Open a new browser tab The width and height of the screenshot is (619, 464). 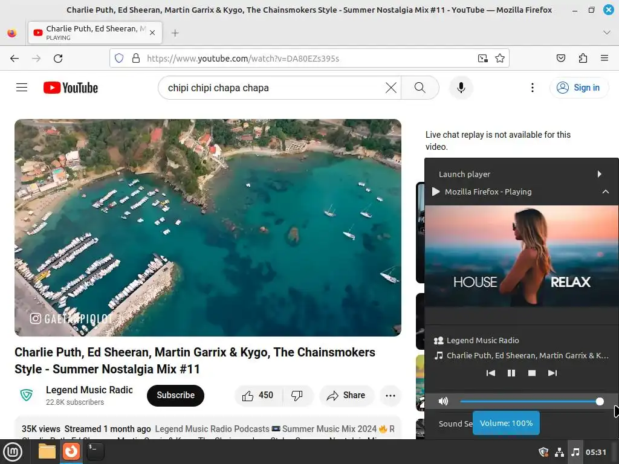click(x=175, y=33)
